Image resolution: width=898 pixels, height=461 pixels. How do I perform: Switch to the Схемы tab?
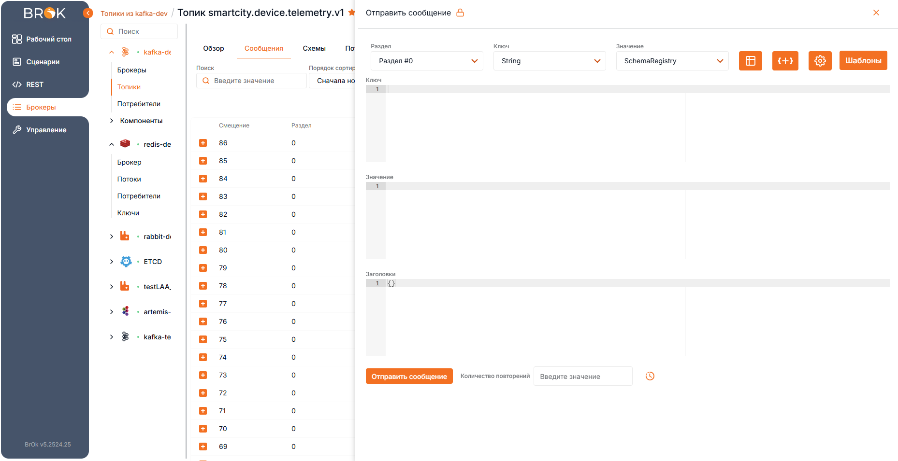[314, 48]
